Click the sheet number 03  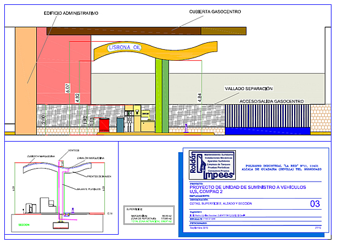(315, 204)
